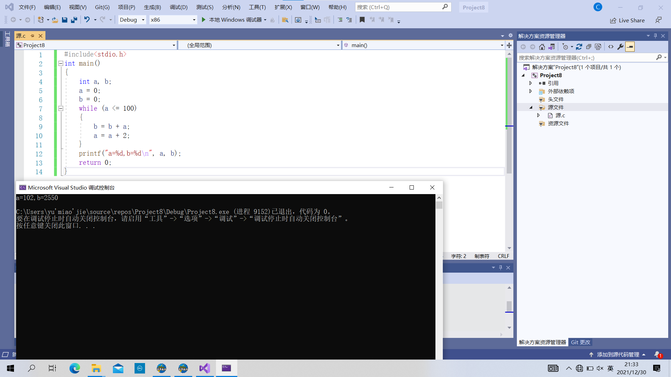Click Collapse All icon in Solution Explorer
The width and height of the screenshot is (671, 377).
[x=589, y=47]
